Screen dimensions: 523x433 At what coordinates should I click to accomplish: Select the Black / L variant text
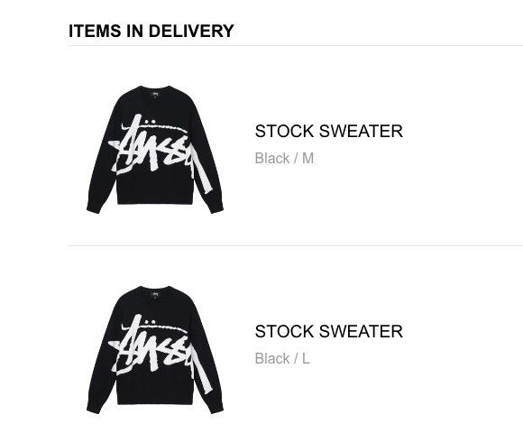coord(282,359)
